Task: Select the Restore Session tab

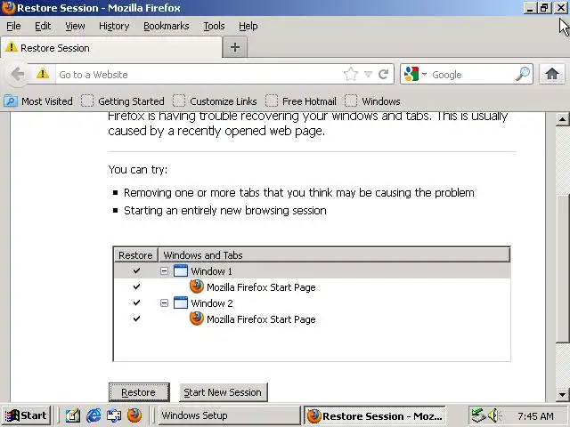Action: pos(110,47)
